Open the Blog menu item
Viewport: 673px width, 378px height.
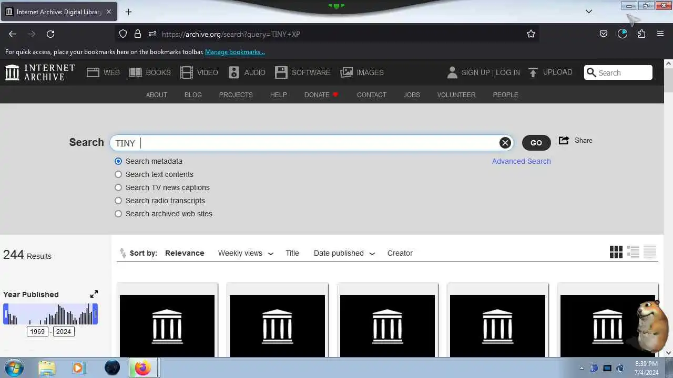[193, 95]
